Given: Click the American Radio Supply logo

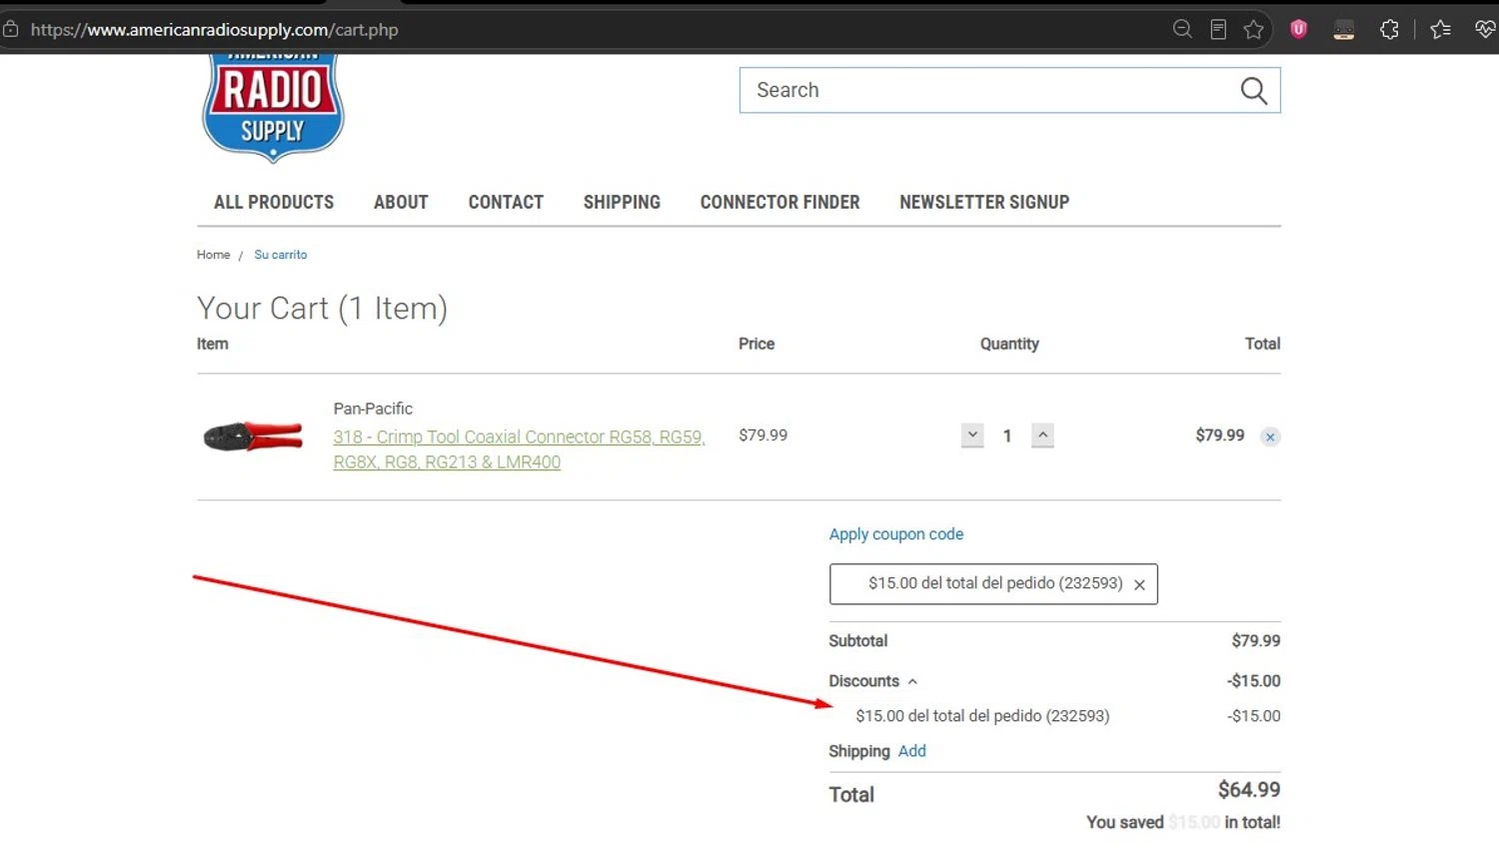Looking at the screenshot, I should (273, 107).
